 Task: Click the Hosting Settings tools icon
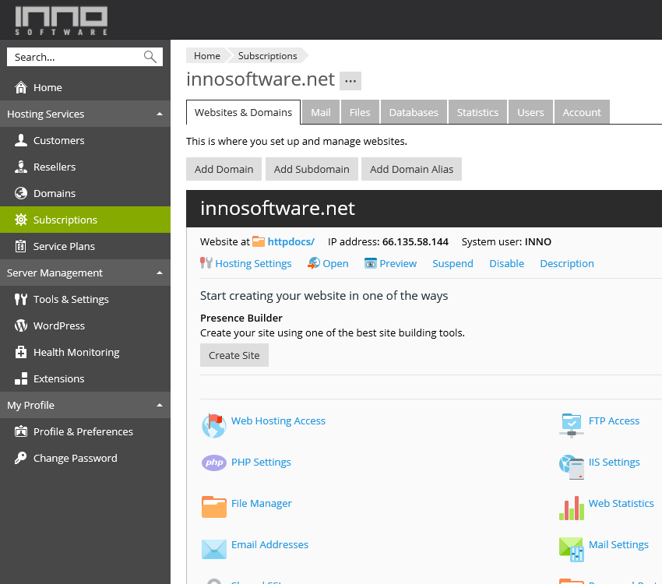[206, 263]
